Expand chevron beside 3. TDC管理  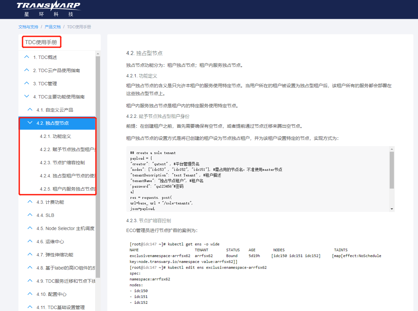tap(27, 83)
